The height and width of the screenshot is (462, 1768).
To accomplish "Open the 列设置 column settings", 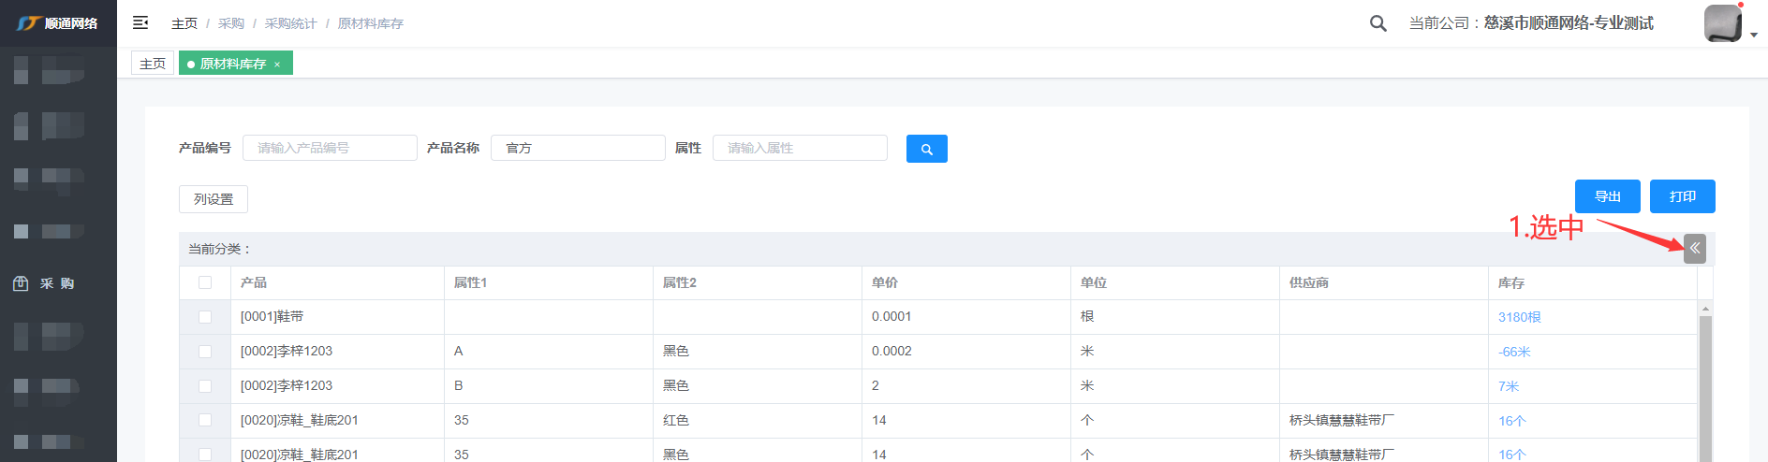I will (214, 199).
